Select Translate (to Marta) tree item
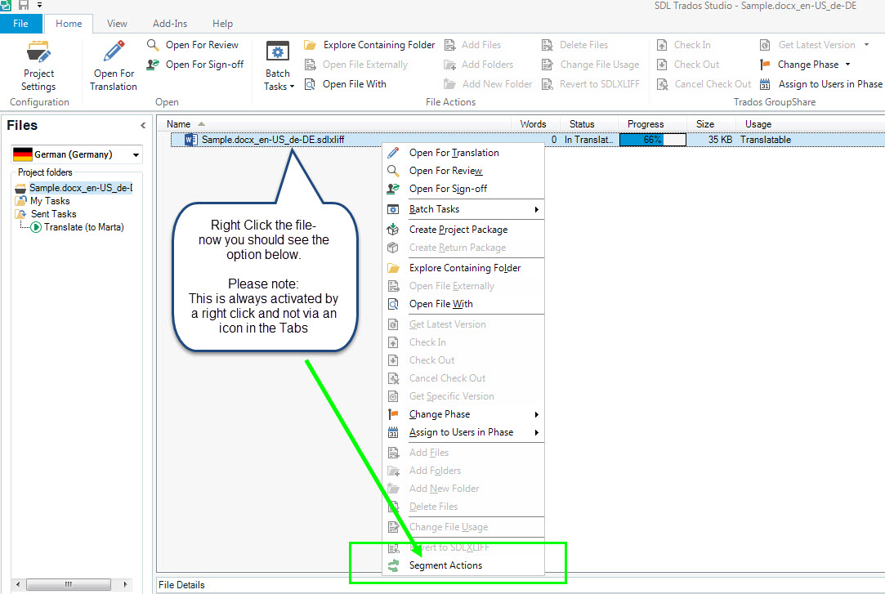The width and height of the screenshot is (885, 594). 83,227
